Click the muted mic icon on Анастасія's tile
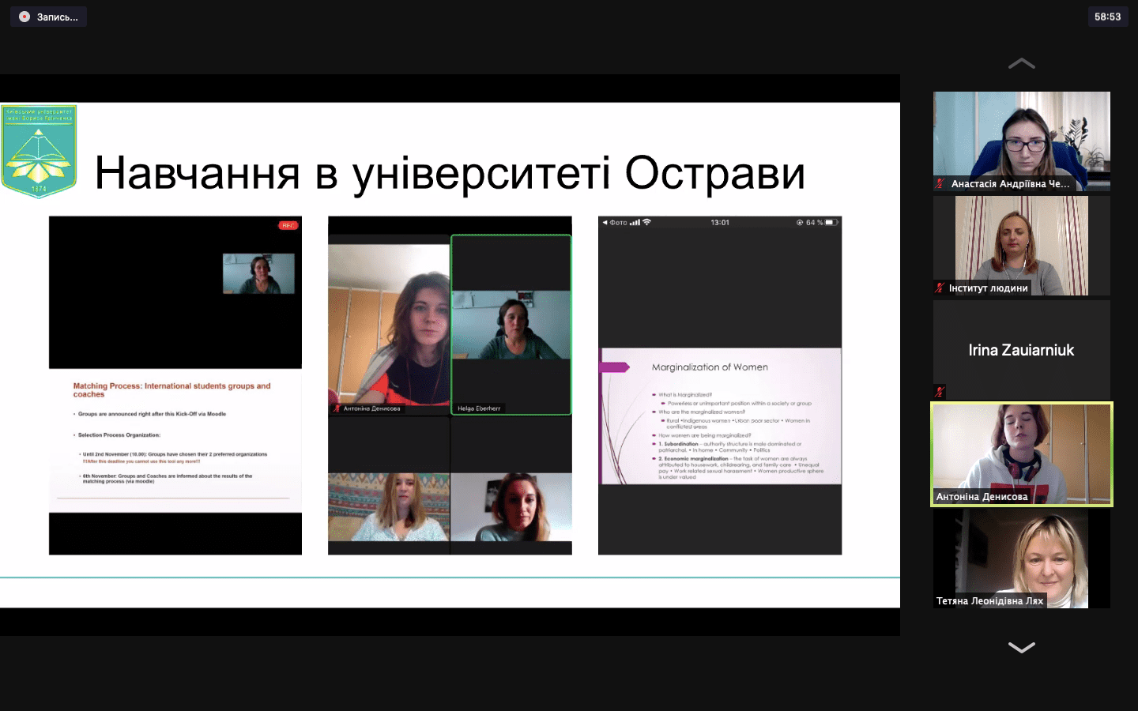1138x711 pixels. [x=940, y=183]
